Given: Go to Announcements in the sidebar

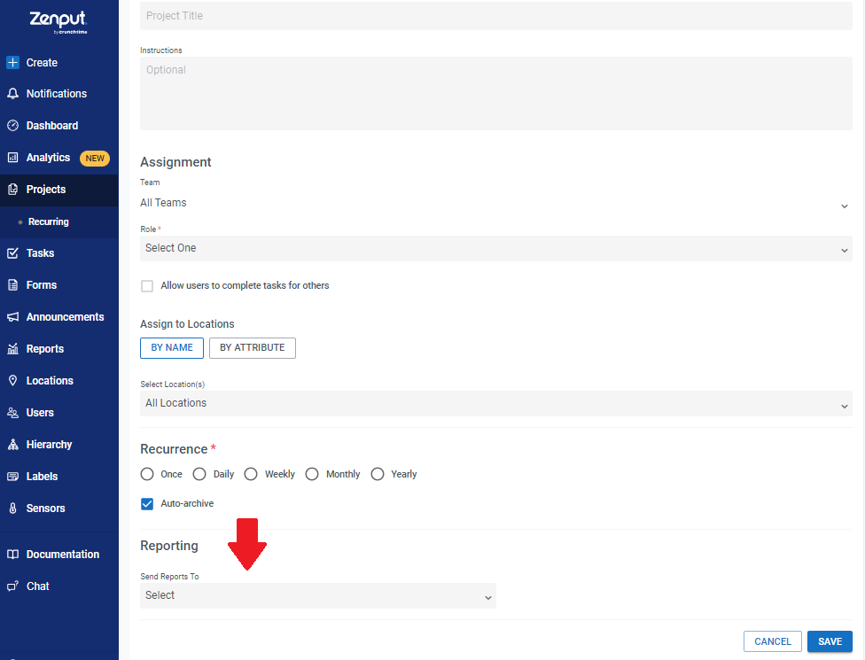Looking at the screenshot, I should click(x=65, y=317).
